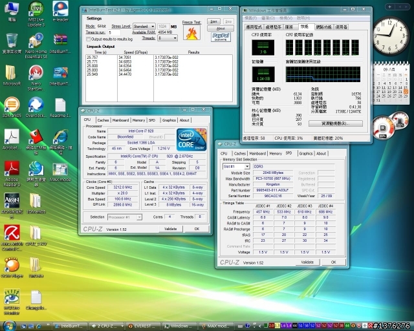Viewport: 414px width, 331px height.
Task: Launch the GOM Player desktop icon
Action: (x=12, y=268)
